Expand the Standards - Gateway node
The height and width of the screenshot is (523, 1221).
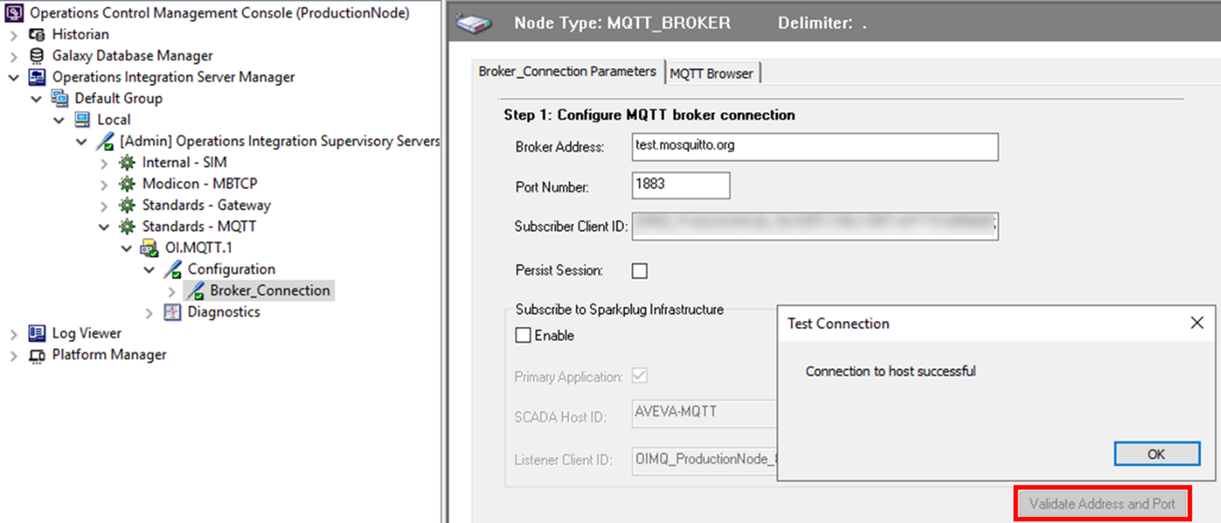coord(104,205)
